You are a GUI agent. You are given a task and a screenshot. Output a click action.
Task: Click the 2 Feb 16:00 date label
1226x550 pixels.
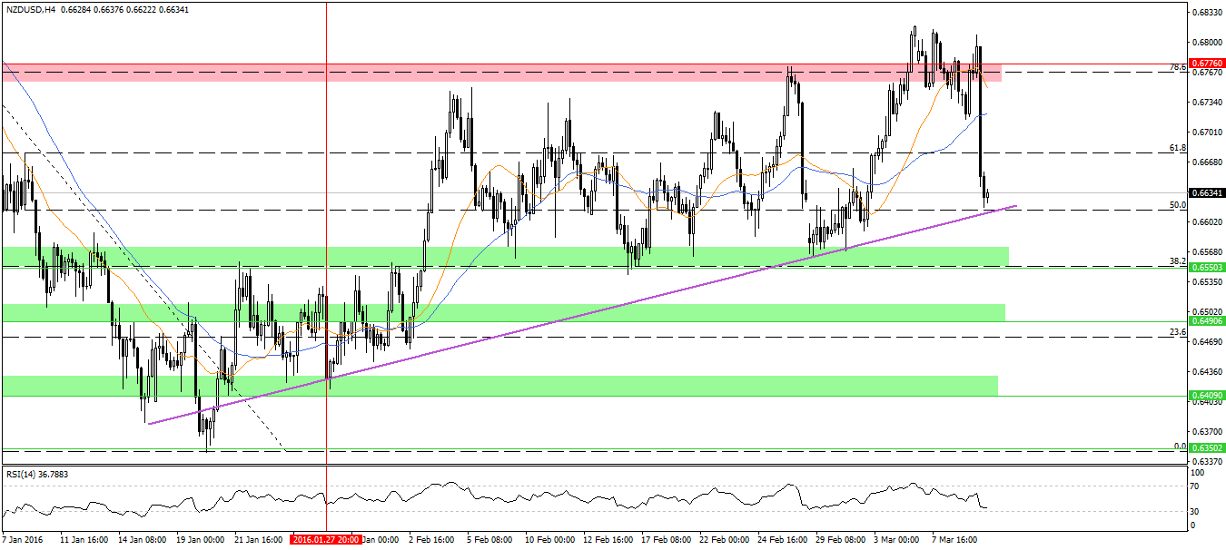(x=430, y=539)
